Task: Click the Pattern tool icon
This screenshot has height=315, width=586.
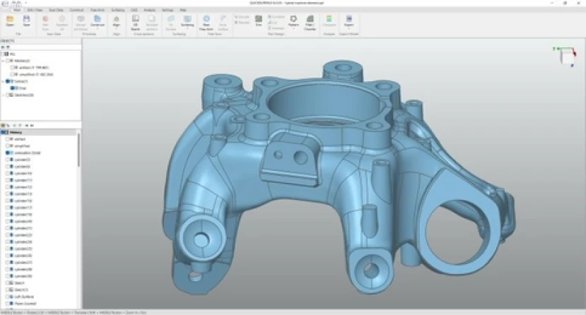Action: (x=293, y=21)
